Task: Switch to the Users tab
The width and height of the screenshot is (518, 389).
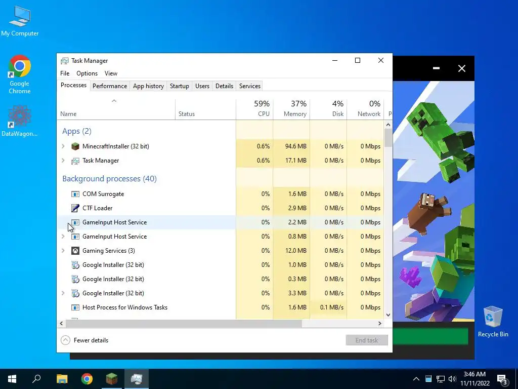Action: pyautogui.click(x=202, y=86)
